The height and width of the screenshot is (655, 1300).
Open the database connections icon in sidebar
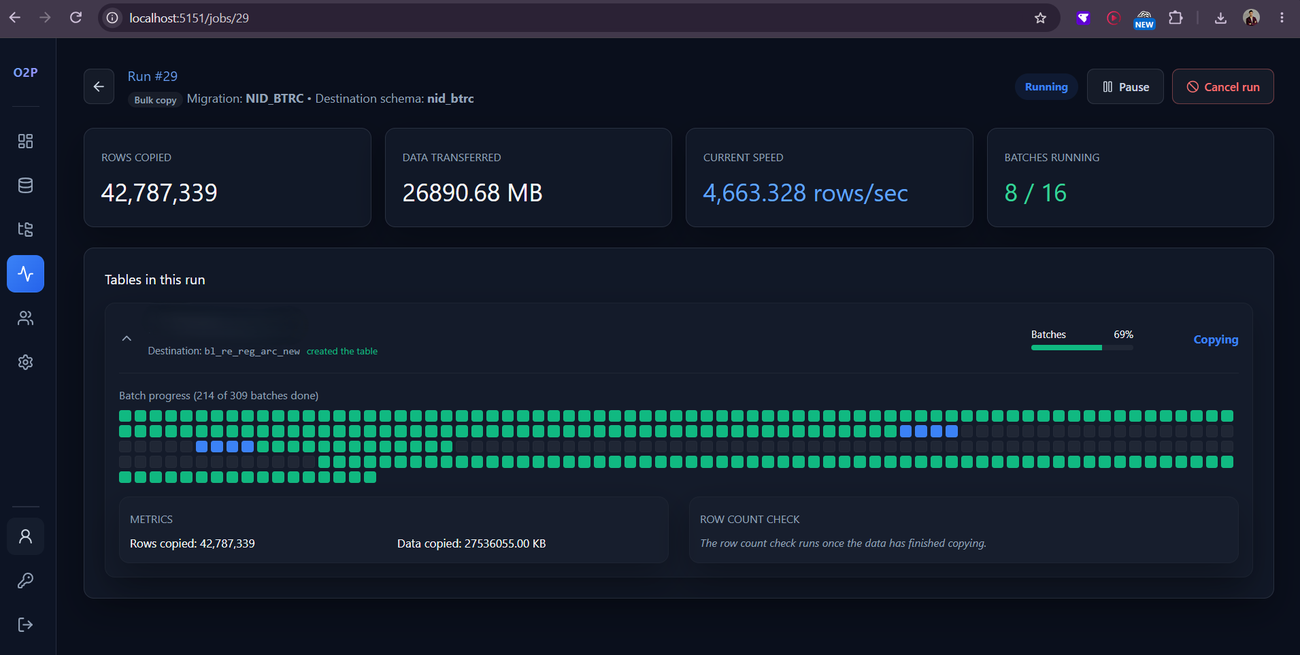[x=25, y=185]
